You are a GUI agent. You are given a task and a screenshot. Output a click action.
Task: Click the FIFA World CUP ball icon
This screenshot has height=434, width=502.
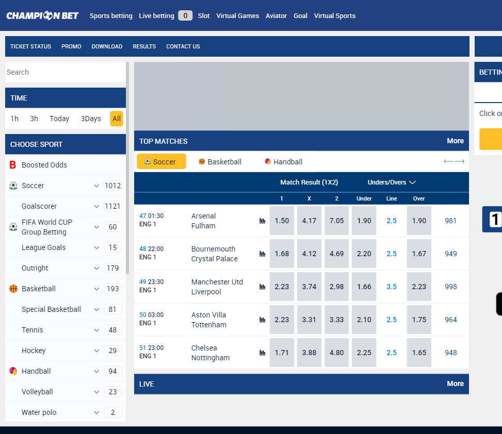coord(13,227)
